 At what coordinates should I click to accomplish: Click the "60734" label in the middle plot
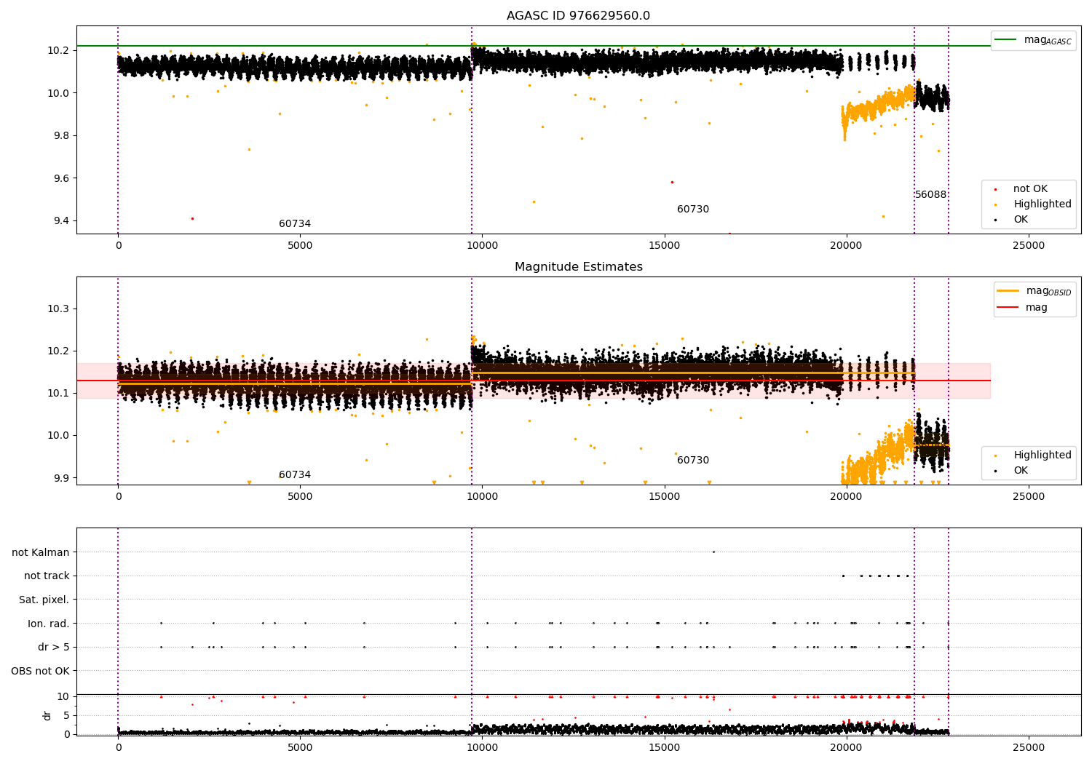click(295, 475)
